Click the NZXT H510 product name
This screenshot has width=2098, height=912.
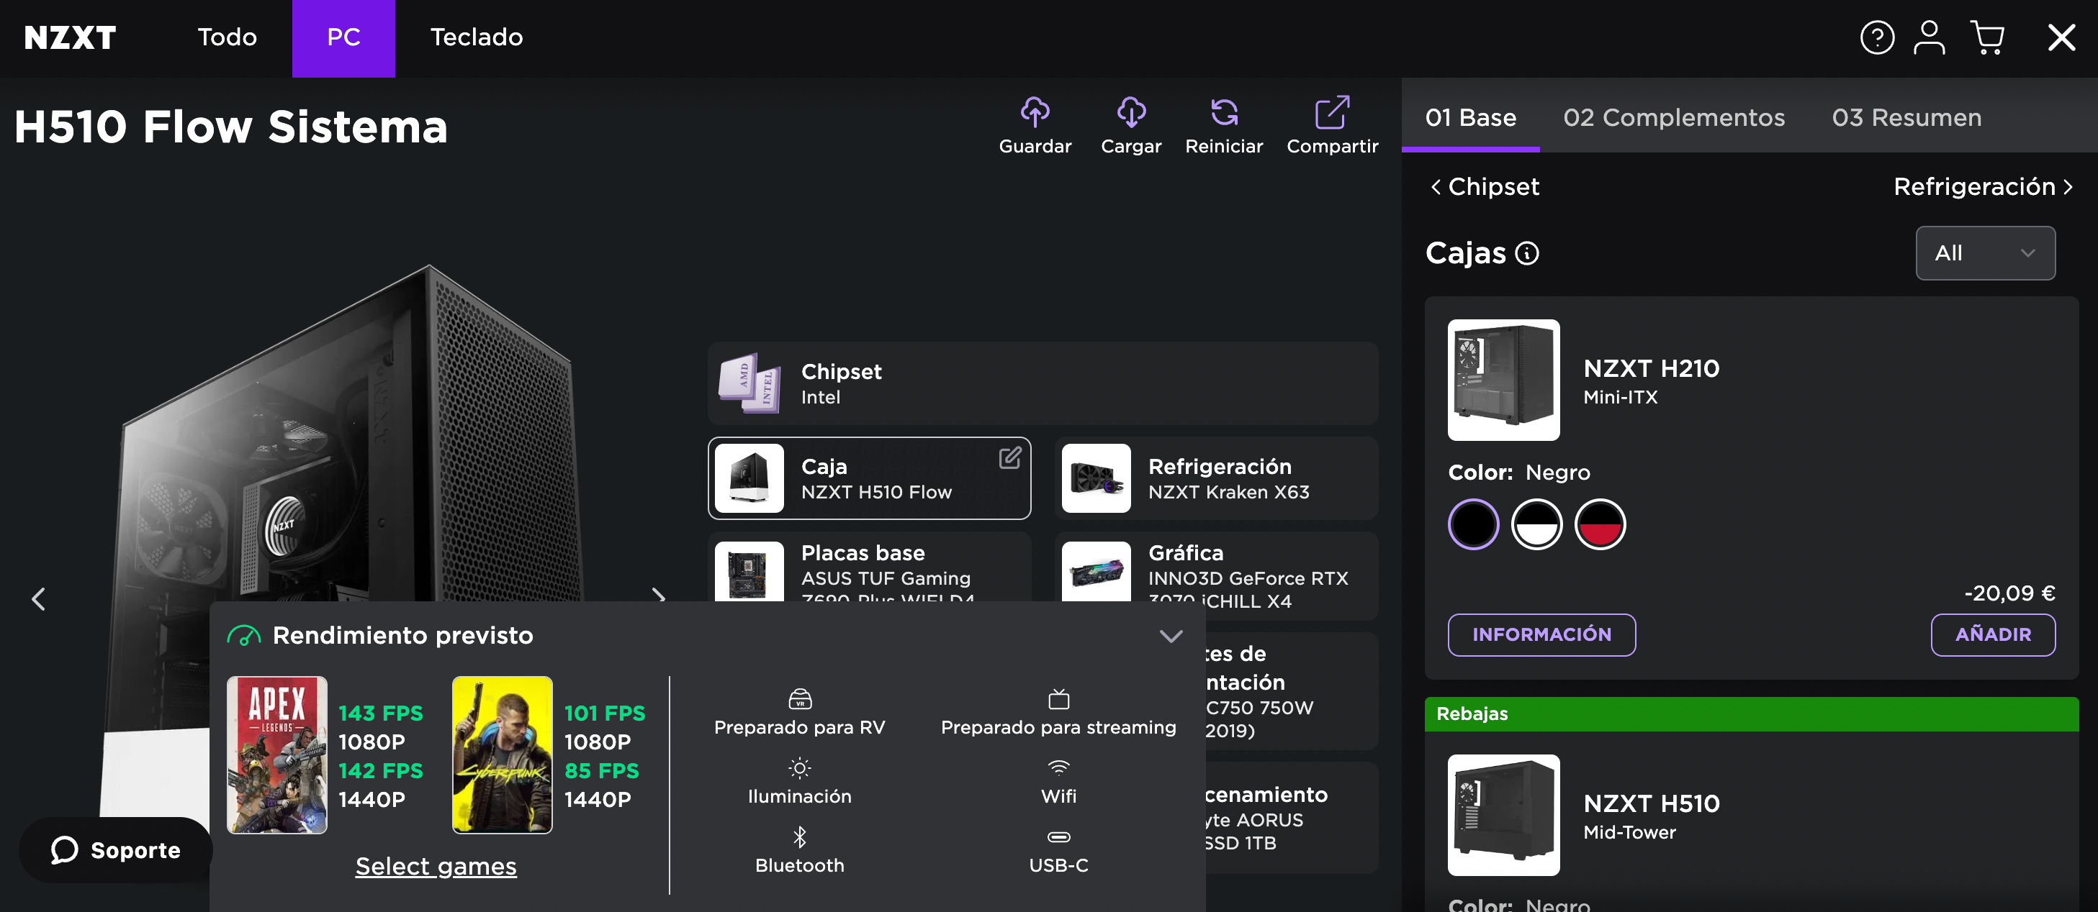click(1651, 803)
